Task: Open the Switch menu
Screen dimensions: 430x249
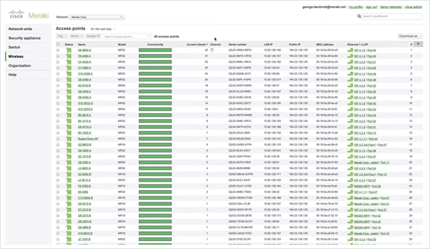Action: [28, 47]
